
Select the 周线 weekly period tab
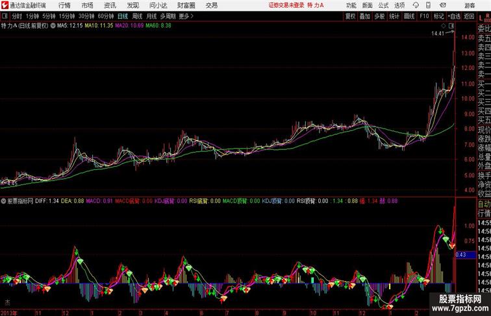pos(137,16)
